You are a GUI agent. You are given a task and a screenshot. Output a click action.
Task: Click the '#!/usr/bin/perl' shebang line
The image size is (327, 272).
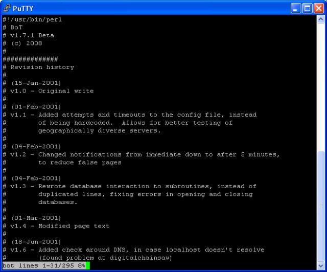[32, 19]
